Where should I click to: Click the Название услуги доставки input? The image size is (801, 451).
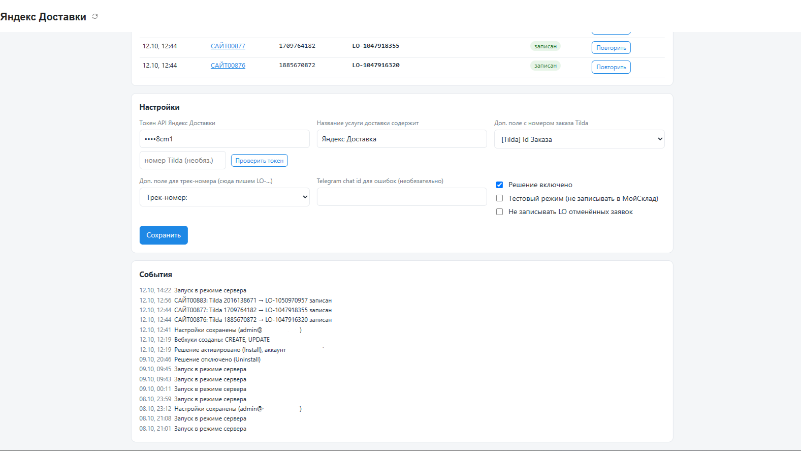402,139
